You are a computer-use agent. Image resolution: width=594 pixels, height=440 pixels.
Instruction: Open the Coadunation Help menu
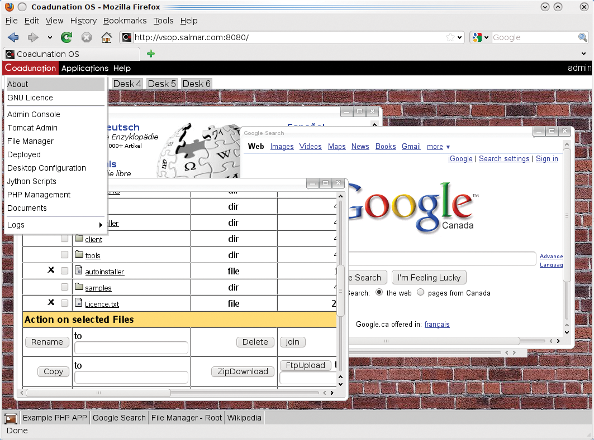point(122,68)
